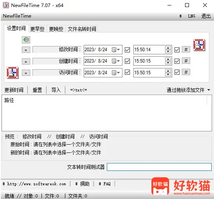Increase the 访问时间 time with up spinner
The width and height of the screenshot is (214, 199).
(168, 71)
